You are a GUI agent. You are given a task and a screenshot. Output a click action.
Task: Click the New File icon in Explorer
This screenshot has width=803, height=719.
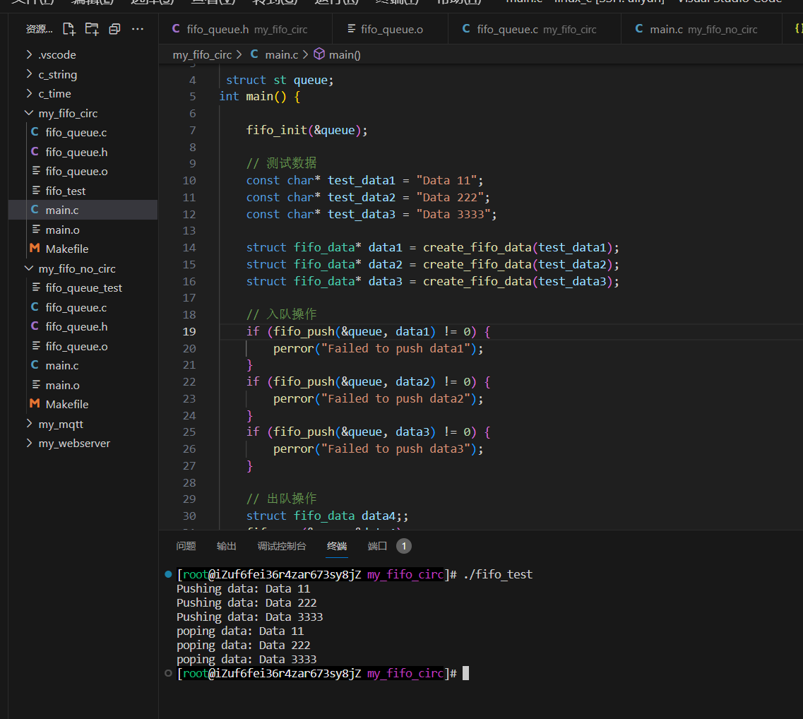[x=68, y=28]
